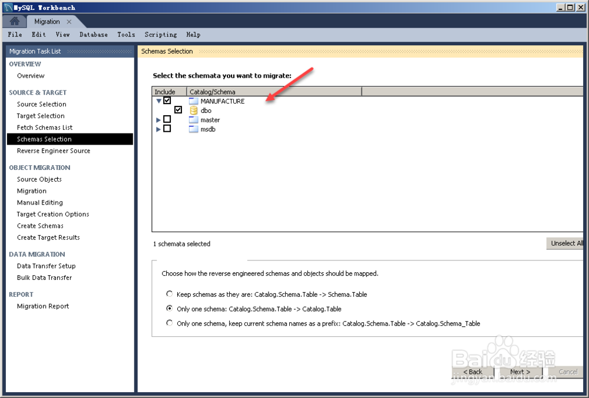Close the Migration tab
This screenshot has width=589, height=398.
(69, 22)
